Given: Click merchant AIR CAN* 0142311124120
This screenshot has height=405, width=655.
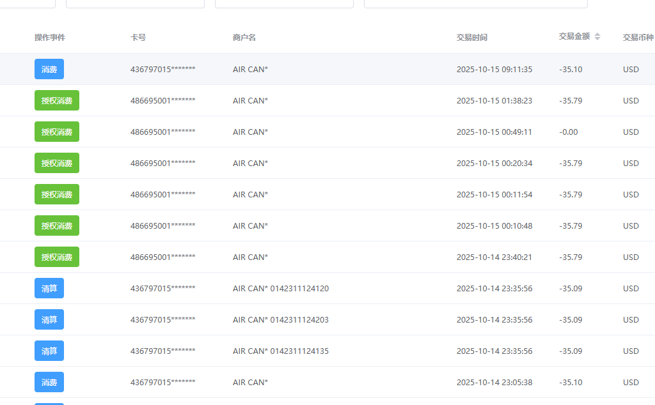Looking at the screenshot, I should [x=281, y=288].
